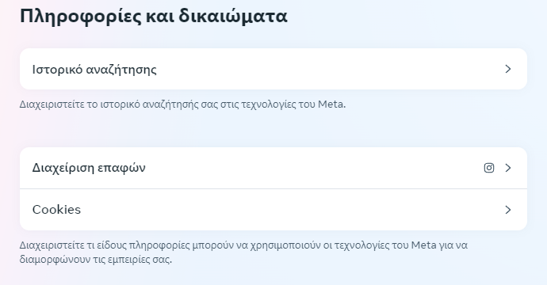Click the arrow icon on the Cookies row
The image size is (547, 285).
tap(508, 210)
